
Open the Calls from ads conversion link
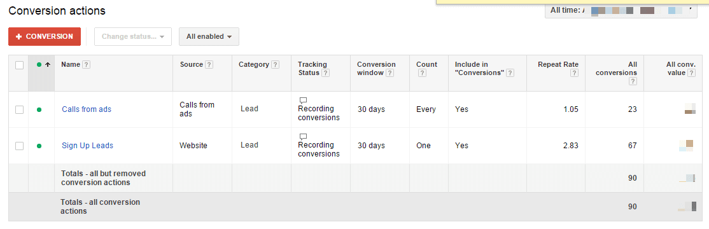tap(87, 109)
